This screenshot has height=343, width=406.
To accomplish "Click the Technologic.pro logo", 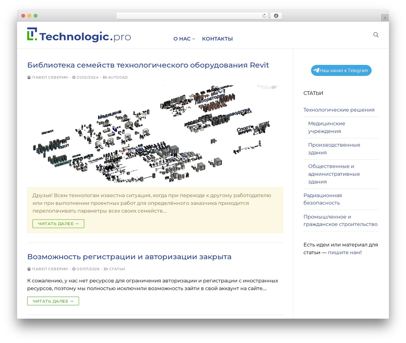I will click(x=79, y=35).
